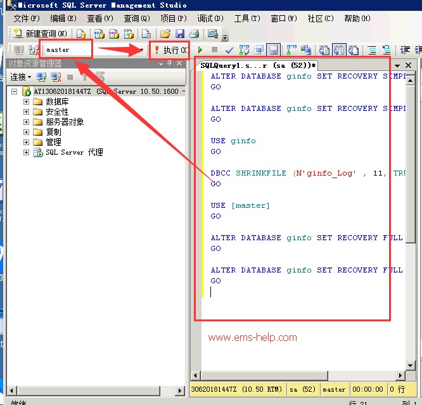Click Uncomment Selected Lines icon

(x=387, y=50)
